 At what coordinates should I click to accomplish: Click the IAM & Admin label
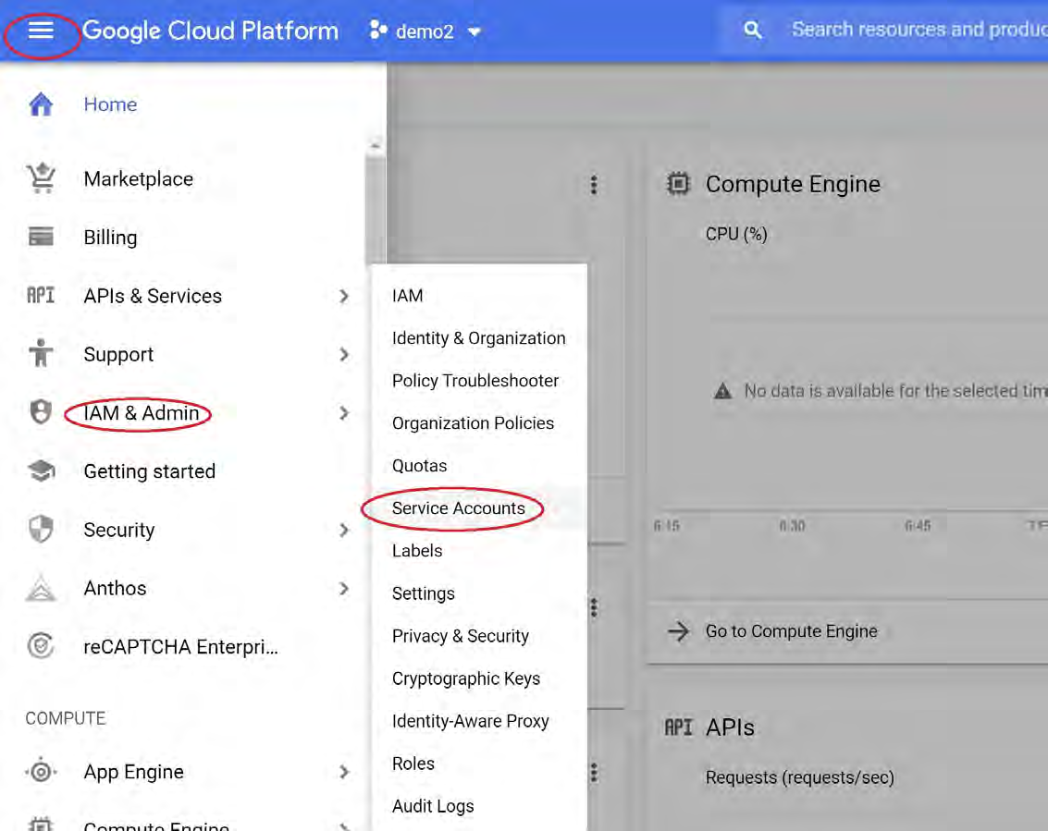click(x=141, y=413)
